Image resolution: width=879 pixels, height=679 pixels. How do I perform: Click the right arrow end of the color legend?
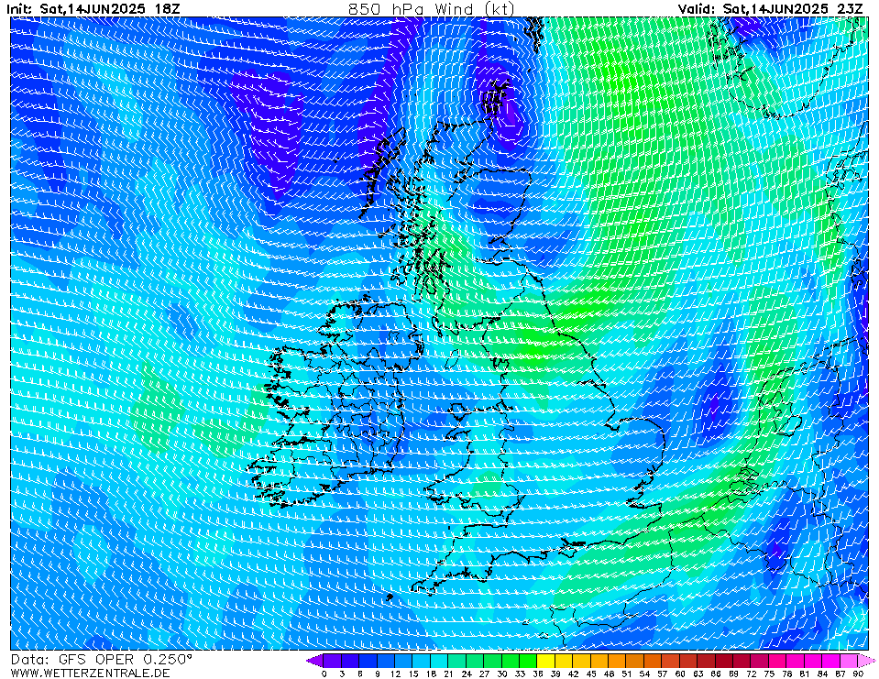pos(867,661)
